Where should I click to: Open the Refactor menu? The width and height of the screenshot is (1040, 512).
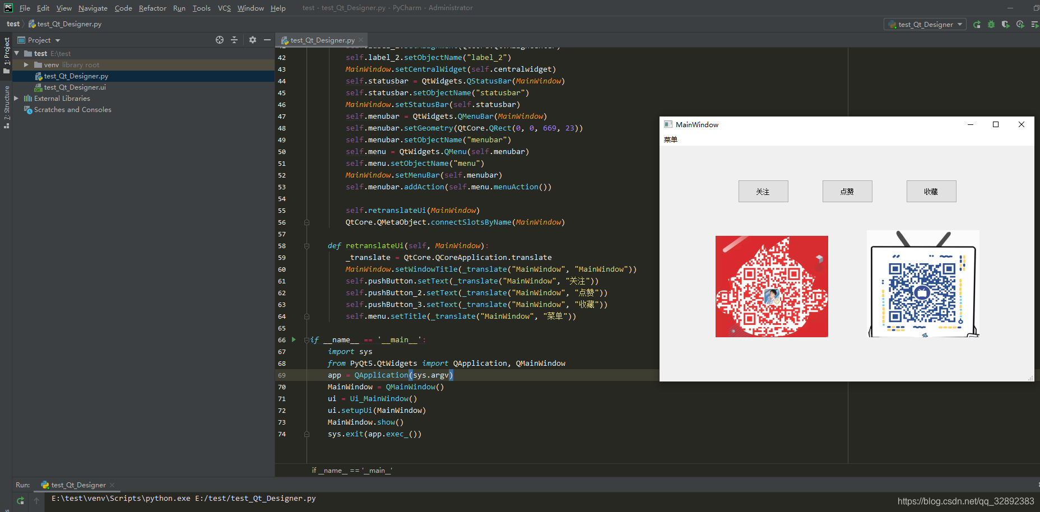[x=152, y=8]
